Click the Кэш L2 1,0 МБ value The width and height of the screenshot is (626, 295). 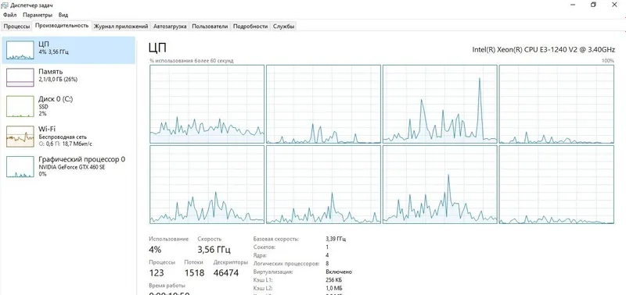tap(334, 288)
